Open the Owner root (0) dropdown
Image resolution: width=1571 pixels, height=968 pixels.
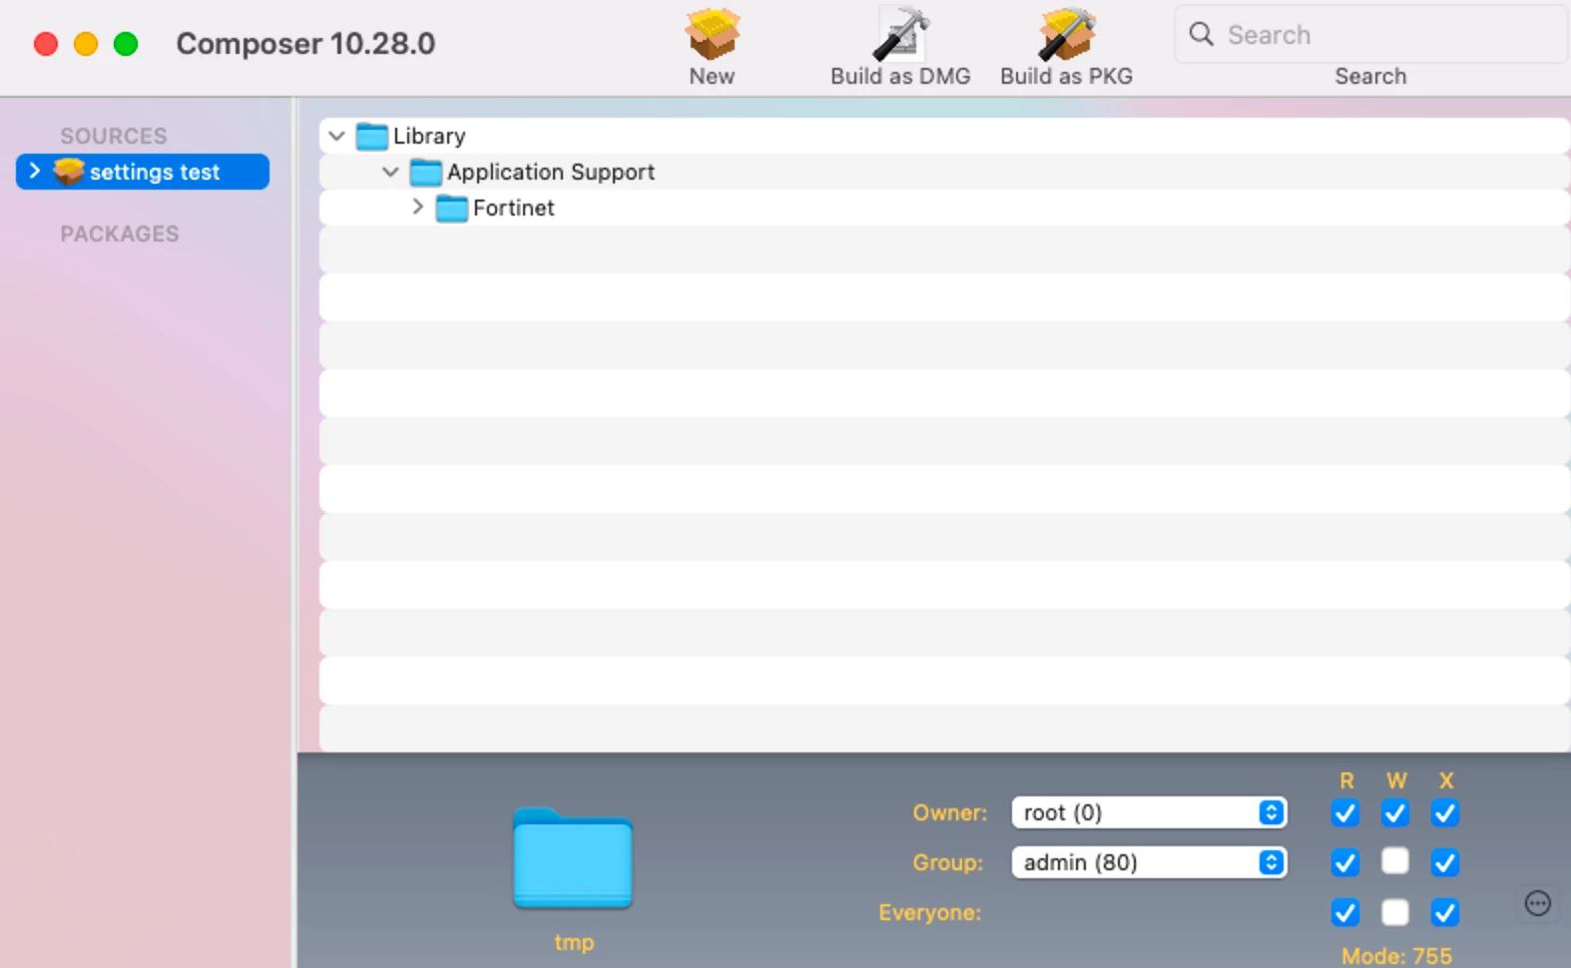1149,812
